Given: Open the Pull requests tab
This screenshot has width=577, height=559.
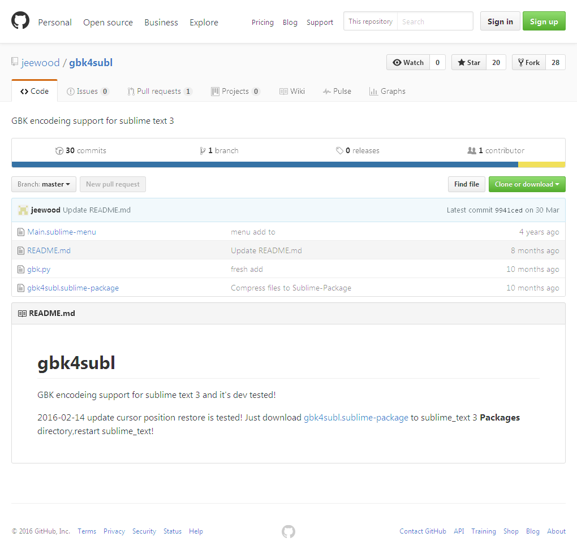Looking at the screenshot, I should click(160, 91).
